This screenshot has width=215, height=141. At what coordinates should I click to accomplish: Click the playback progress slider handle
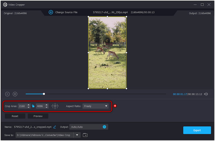coord(44,94)
